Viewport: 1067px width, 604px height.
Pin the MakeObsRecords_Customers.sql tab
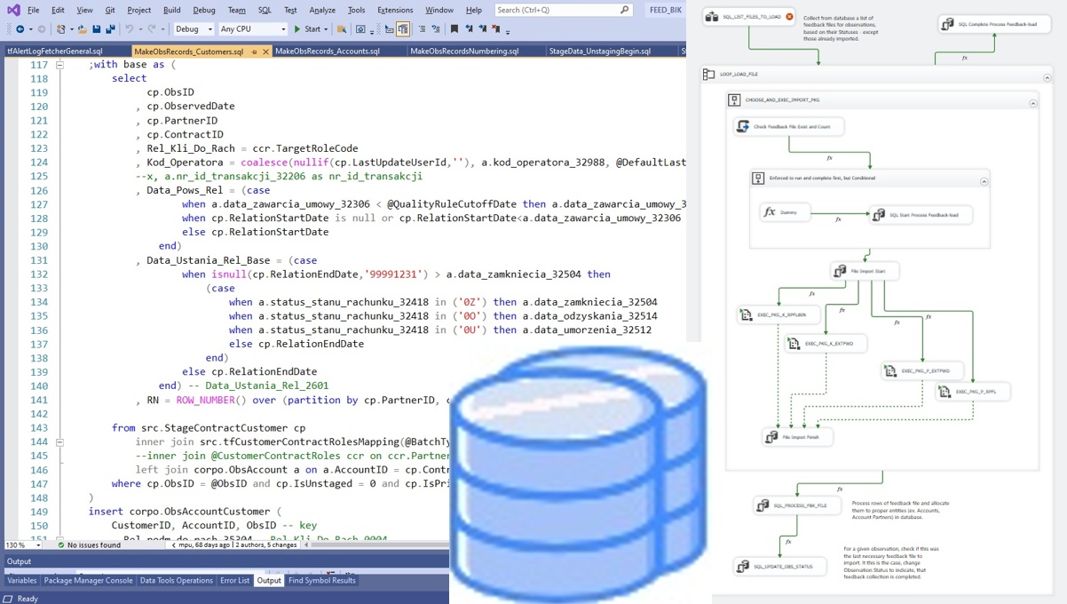(x=254, y=52)
